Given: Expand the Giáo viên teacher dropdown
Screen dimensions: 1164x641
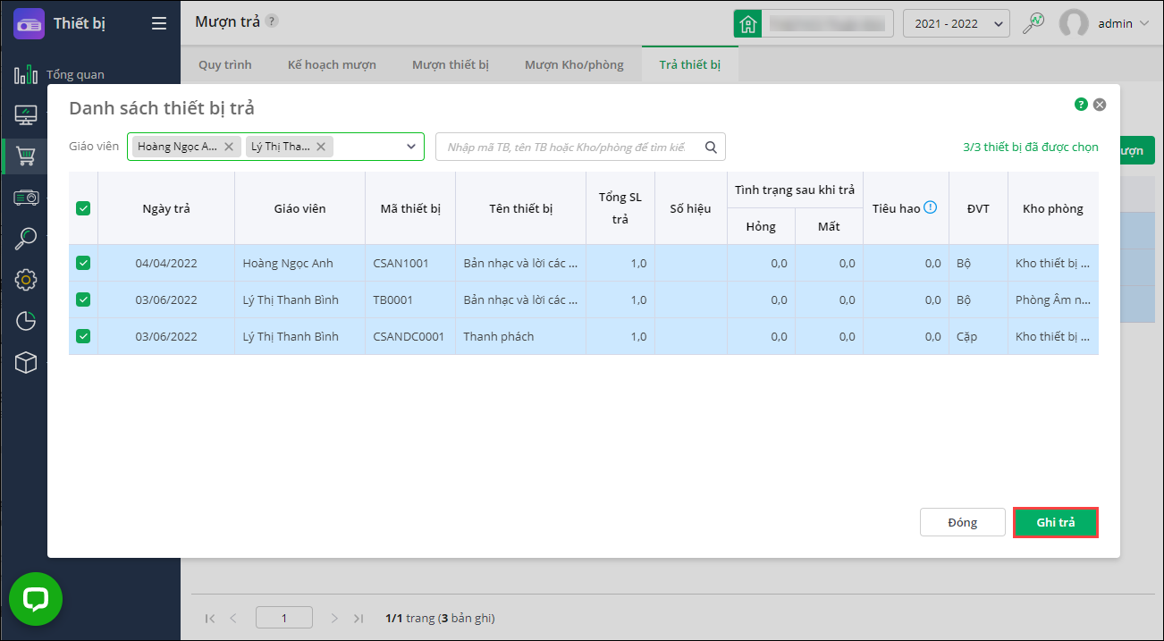Looking at the screenshot, I should pos(411,147).
